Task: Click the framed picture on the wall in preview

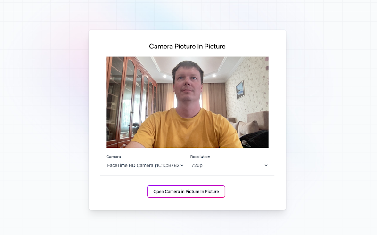Action: coord(240,89)
